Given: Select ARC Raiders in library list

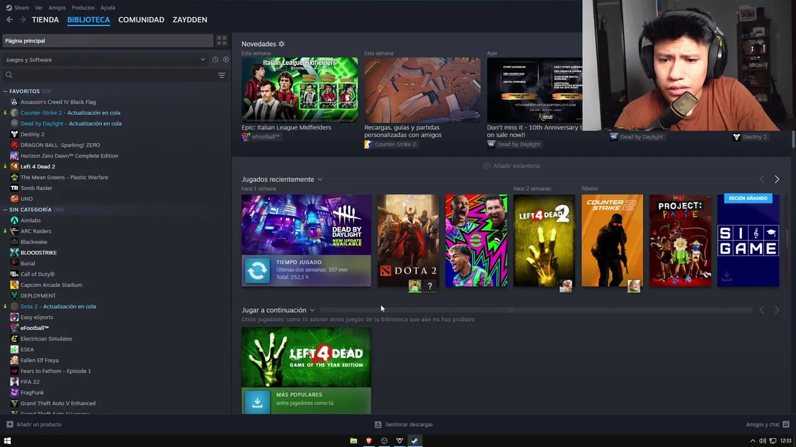Looking at the screenshot, I should tap(35, 231).
